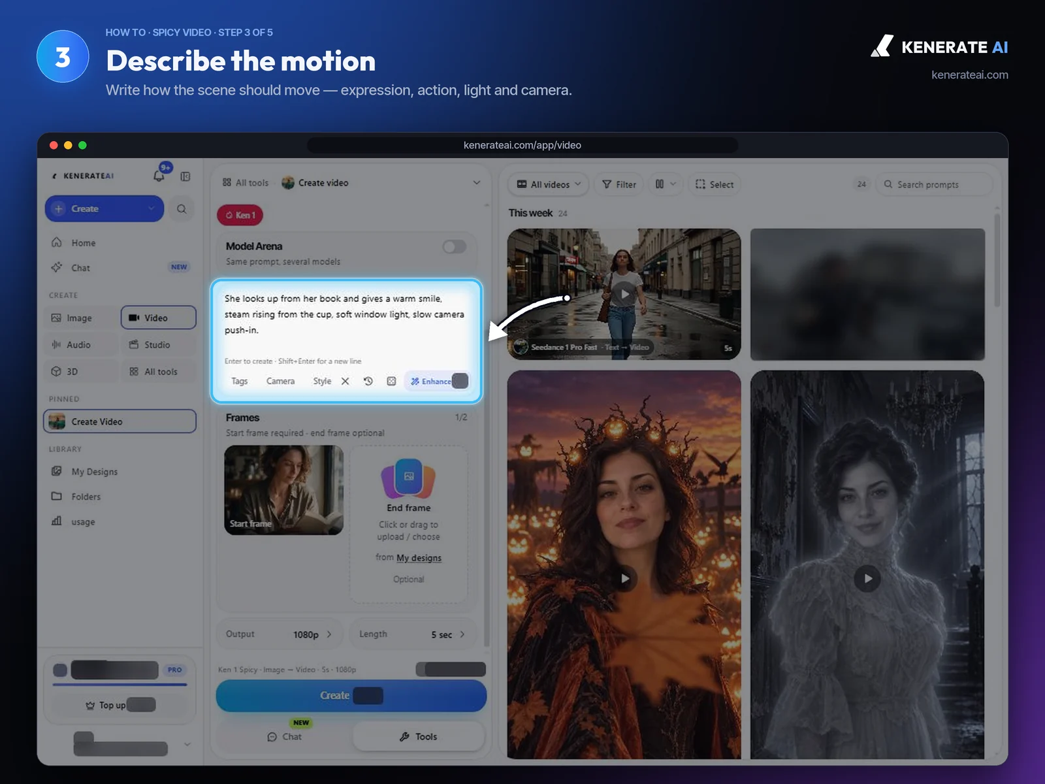The height and width of the screenshot is (784, 1045).
Task: Expand the Create video tool chevron
Action: [x=476, y=183]
